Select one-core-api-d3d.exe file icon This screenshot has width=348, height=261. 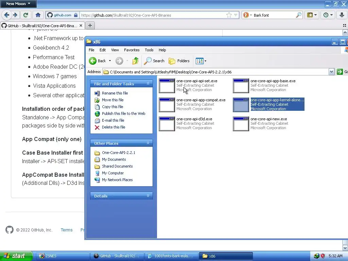(167, 124)
